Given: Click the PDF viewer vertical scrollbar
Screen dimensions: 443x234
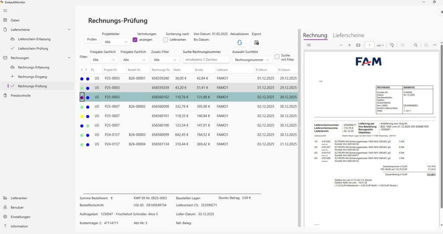Looking at the screenshot, I should [x=442, y=127].
